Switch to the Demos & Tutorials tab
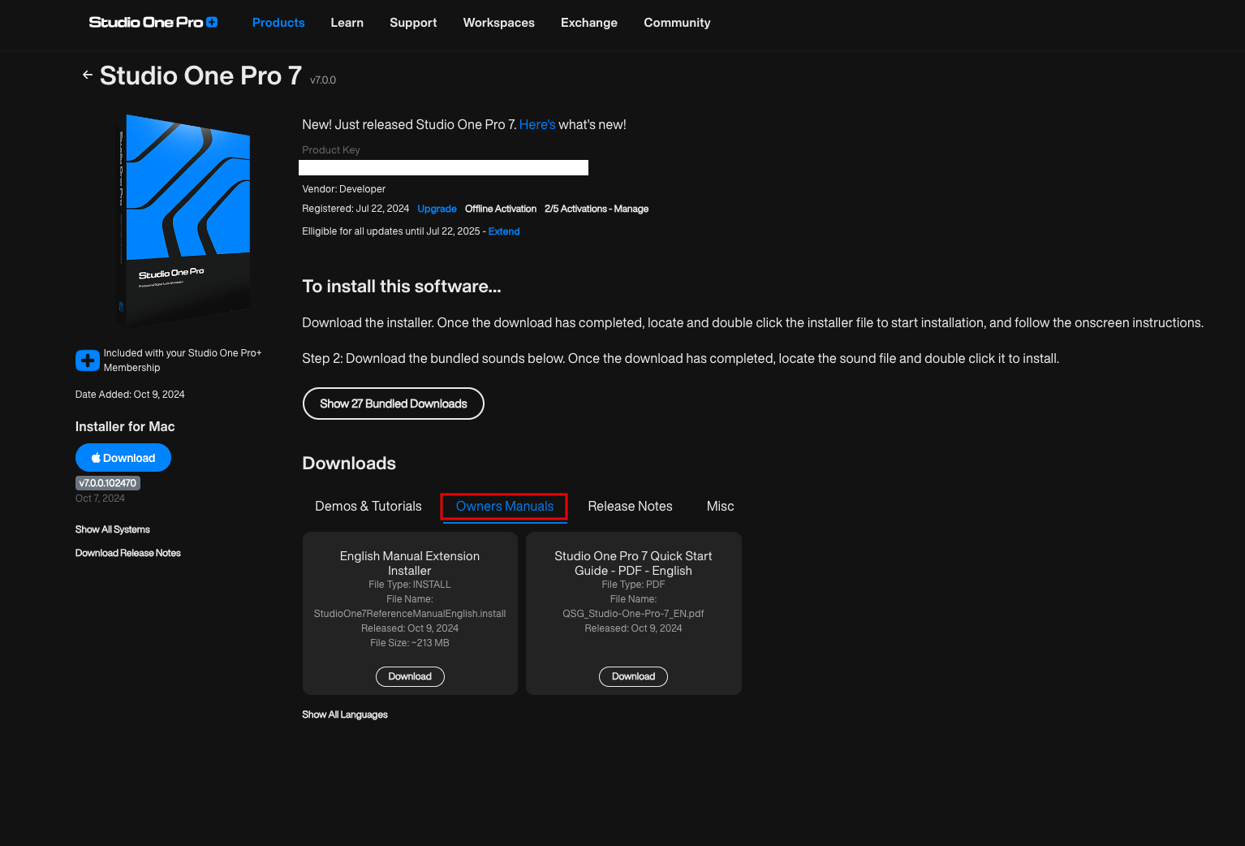The image size is (1245, 846). click(x=368, y=506)
